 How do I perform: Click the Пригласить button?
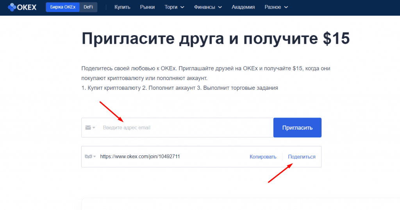297,127
